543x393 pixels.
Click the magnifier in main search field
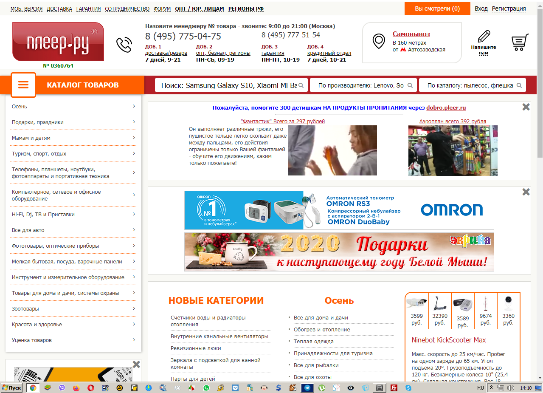[x=301, y=85]
